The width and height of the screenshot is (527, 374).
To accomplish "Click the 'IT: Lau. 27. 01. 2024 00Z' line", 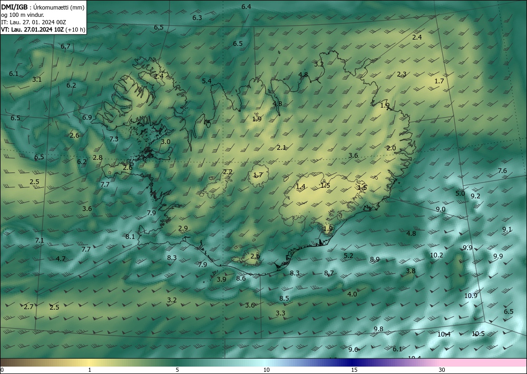I will [34, 22].
